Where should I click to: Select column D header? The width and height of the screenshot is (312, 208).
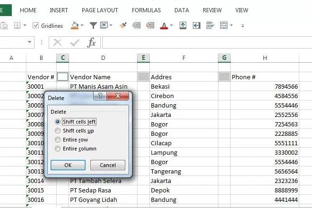click(103, 58)
